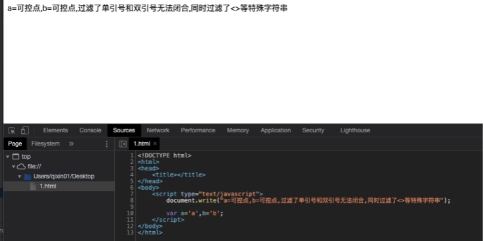The width and height of the screenshot is (484, 241).
Task: Click line number 8 in gutter
Action: 132,200
